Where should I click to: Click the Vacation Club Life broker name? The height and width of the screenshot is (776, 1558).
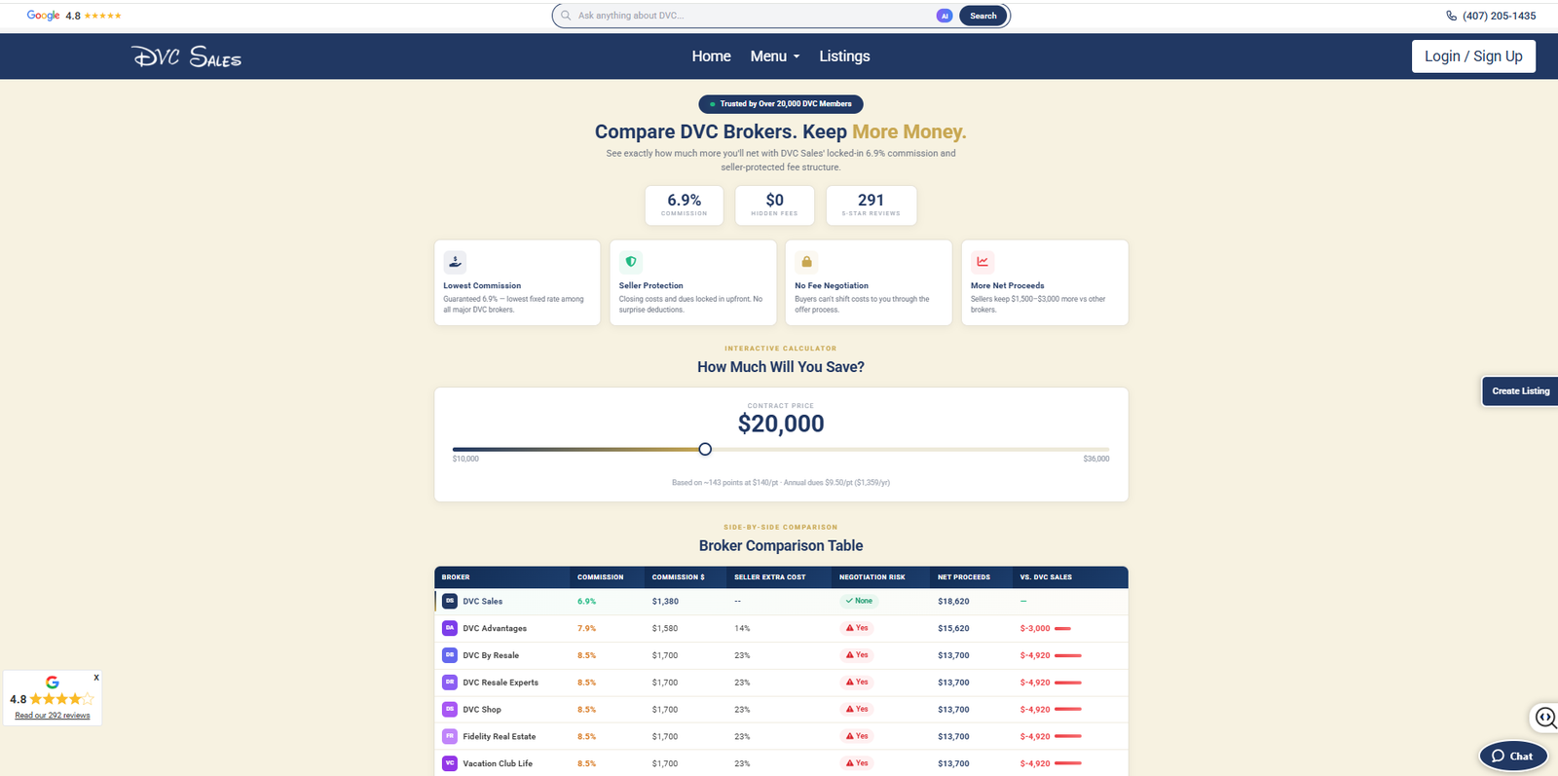(x=498, y=764)
